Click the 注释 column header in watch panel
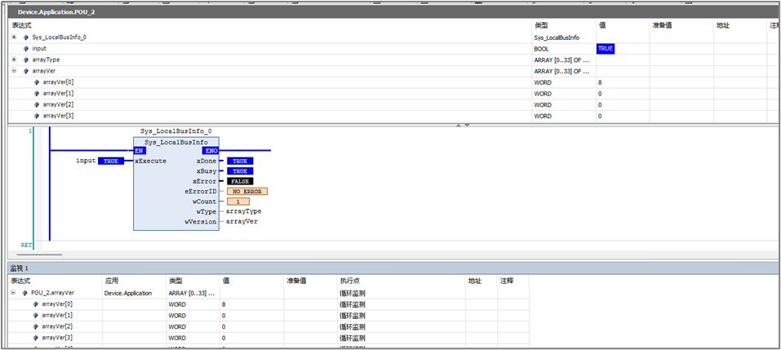This screenshot has height=350, width=781. point(507,281)
